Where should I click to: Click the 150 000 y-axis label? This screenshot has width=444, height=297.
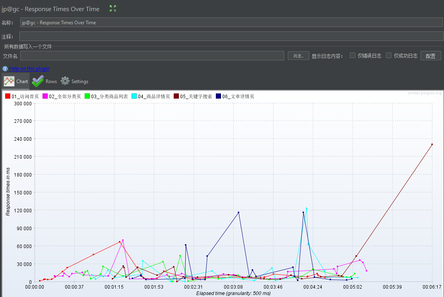pyautogui.click(x=23, y=192)
